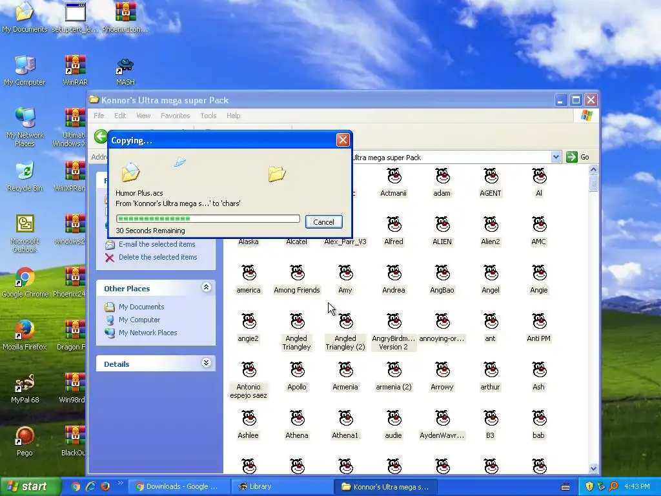
Task: Open the Tools menu
Action: tap(208, 116)
